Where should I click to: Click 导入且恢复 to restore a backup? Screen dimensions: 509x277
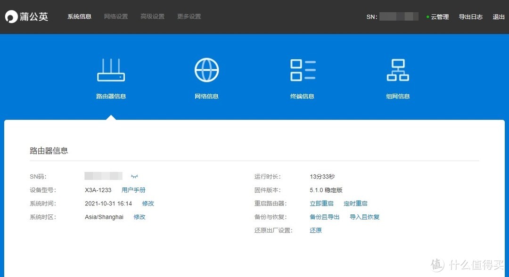click(x=364, y=217)
